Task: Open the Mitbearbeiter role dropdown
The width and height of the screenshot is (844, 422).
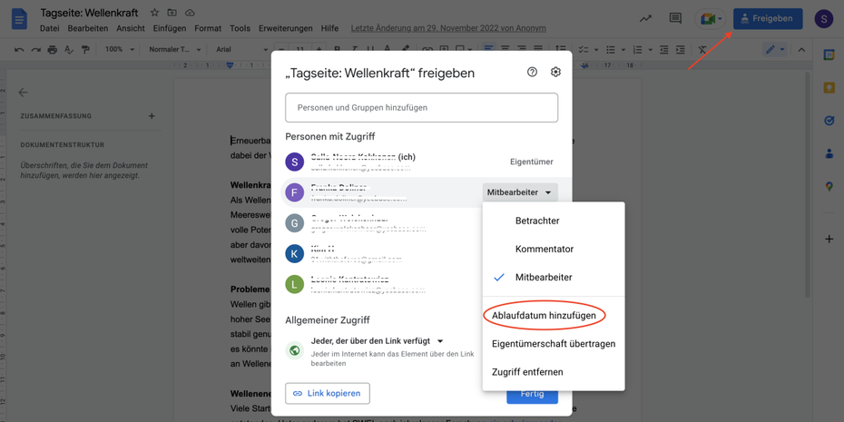Action: [519, 192]
